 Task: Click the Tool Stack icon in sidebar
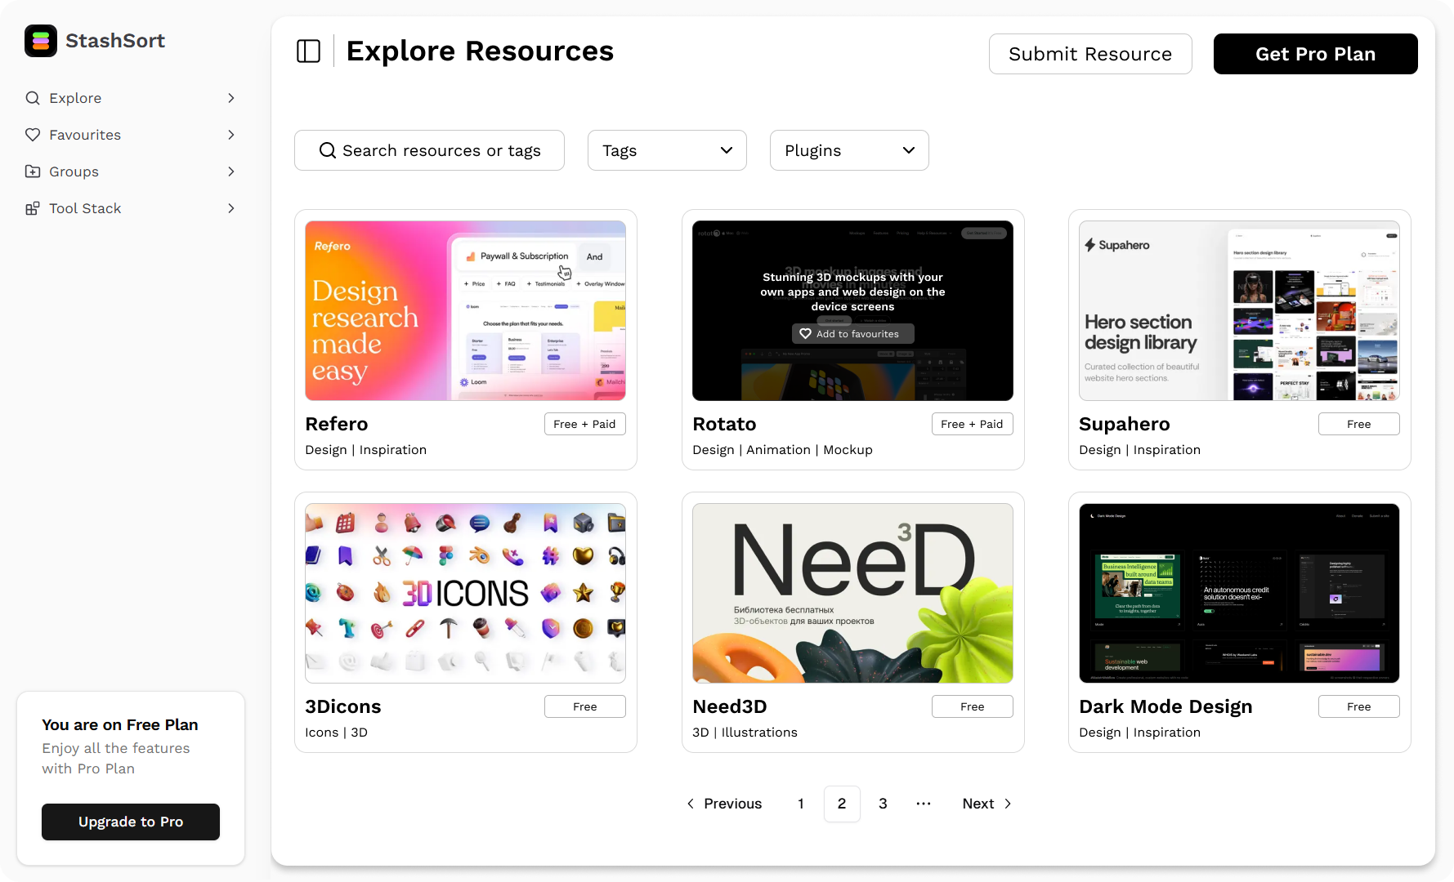[x=33, y=208]
